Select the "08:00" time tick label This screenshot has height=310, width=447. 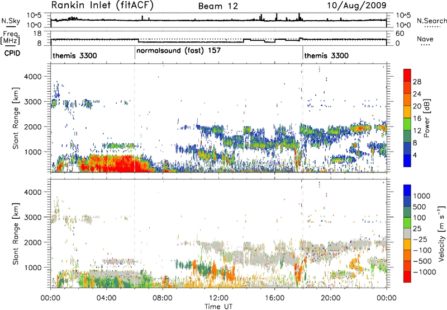[x=163, y=298]
